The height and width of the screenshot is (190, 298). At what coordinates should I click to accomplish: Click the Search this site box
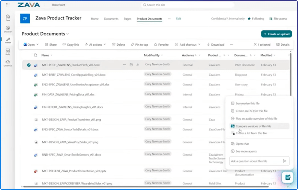click(188, 5)
